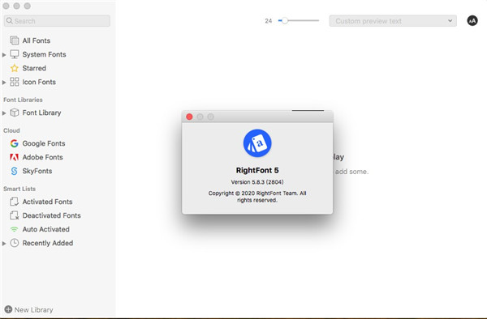Viewport: 487px width, 319px height.
Task: Expand the System Fonts group
Action: click(x=4, y=55)
